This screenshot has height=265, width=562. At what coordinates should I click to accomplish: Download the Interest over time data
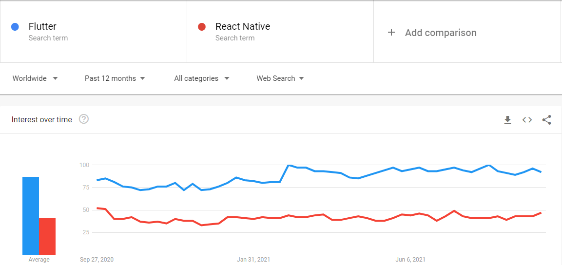507,120
